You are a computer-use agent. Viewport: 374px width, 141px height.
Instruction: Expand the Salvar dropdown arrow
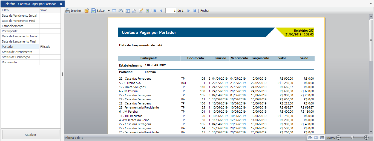[109, 11]
